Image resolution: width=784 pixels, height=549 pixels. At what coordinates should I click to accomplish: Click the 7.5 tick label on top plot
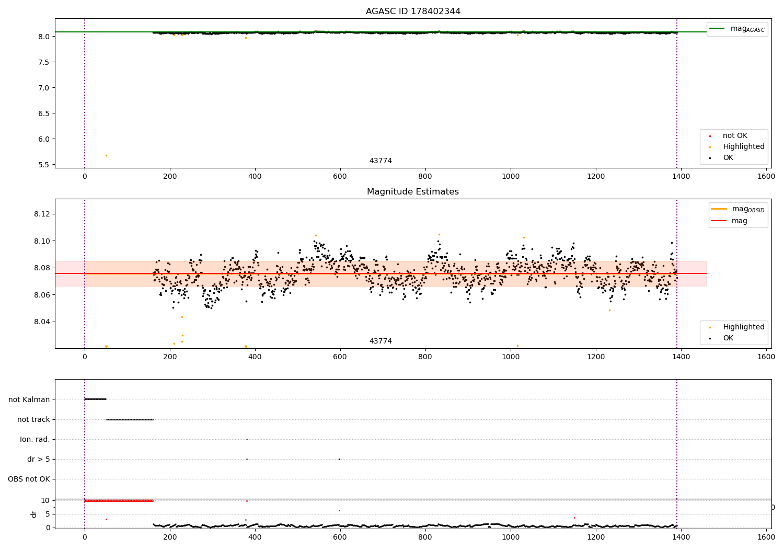44,62
